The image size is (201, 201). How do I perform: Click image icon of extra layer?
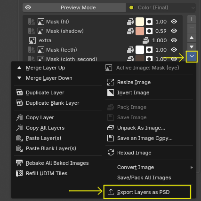pyautogui.click(x=32, y=40)
